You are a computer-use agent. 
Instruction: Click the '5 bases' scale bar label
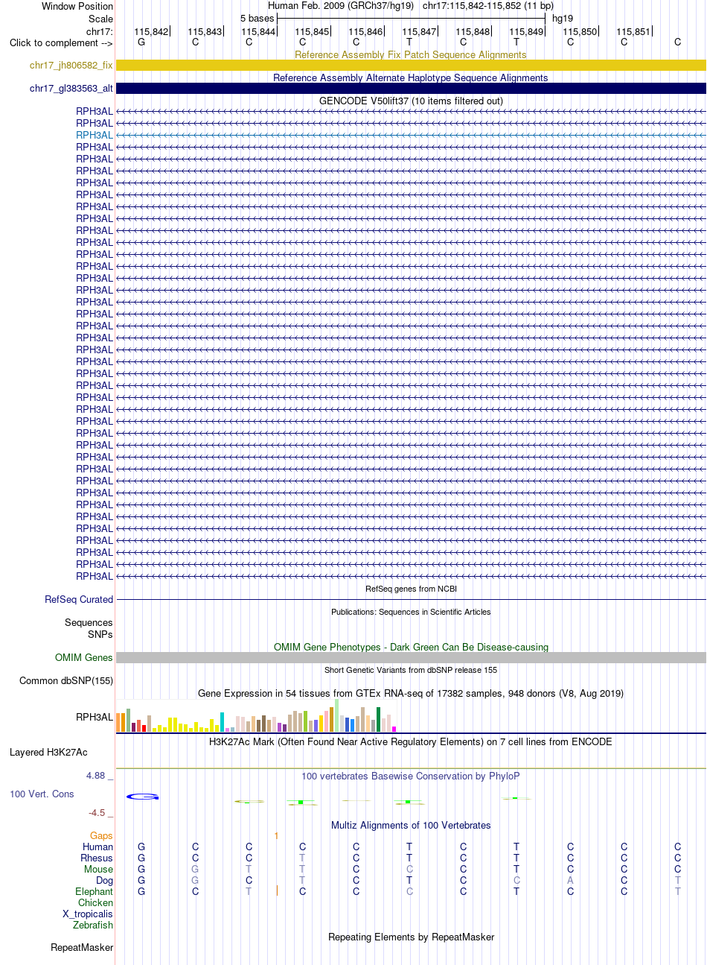(257, 18)
